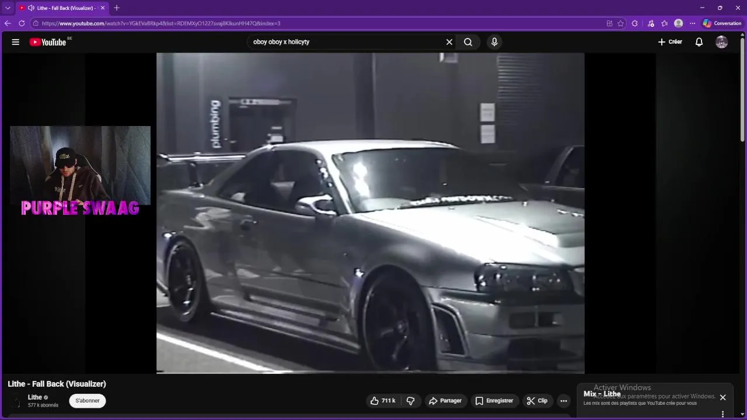Open the Copilot Conversation button
Viewport: 747px width, 420px height.
click(722, 23)
